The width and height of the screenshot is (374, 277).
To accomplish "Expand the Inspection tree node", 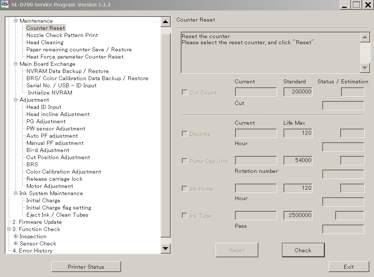I will [16, 236].
